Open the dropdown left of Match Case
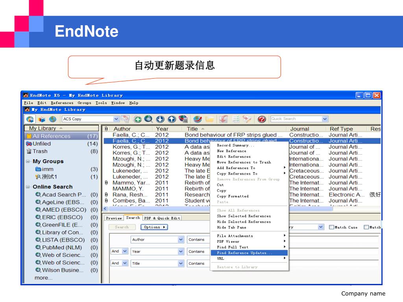The width and height of the screenshot is (403, 302). 320,227
